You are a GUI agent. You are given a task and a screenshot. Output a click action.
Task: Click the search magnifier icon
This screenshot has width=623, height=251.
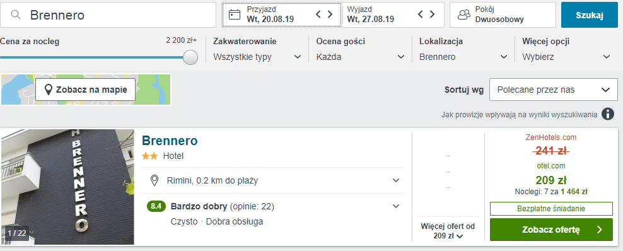(16, 15)
